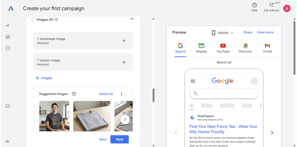297x147 pixels.
Task: Select the lower step circle in sidebar
Action: pos(8,106)
